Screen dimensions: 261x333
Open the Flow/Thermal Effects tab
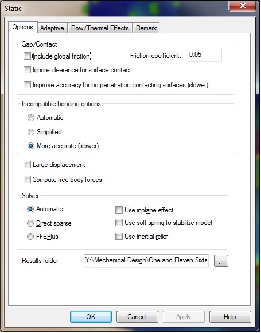(100, 28)
